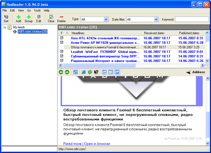Collapse the My feeds tree node

click(x=5, y=27)
